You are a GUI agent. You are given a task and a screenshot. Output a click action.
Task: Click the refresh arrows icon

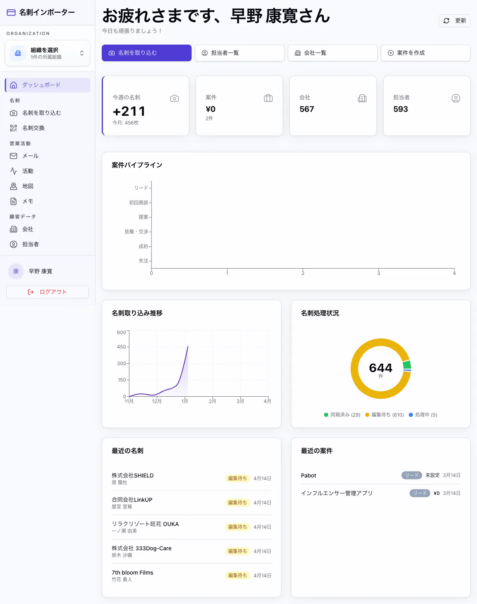446,21
